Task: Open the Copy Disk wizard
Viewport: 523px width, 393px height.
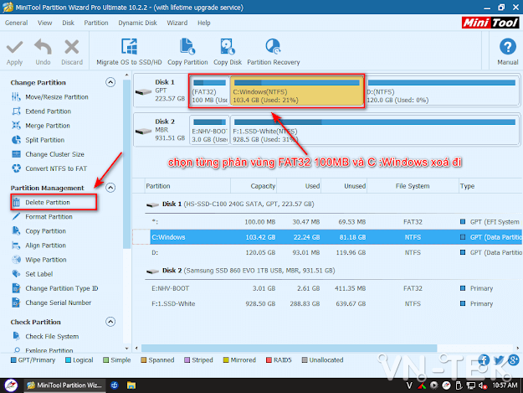Action: pyautogui.click(x=228, y=52)
